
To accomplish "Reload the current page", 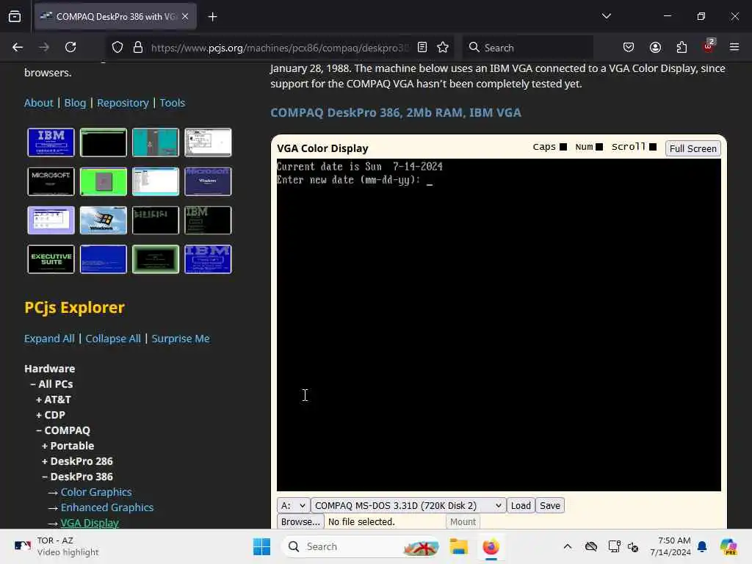I will coord(70,47).
